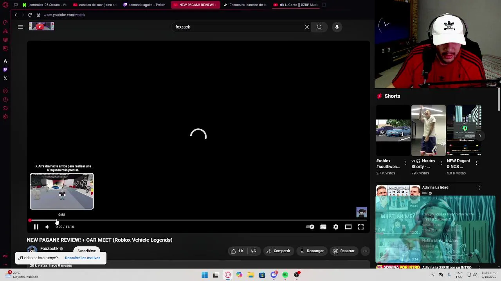Click the YouTube home logo
Screen dimensions: 501x281
pos(41,27)
